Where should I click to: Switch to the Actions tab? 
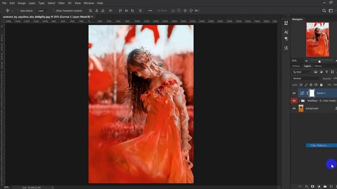296,66
